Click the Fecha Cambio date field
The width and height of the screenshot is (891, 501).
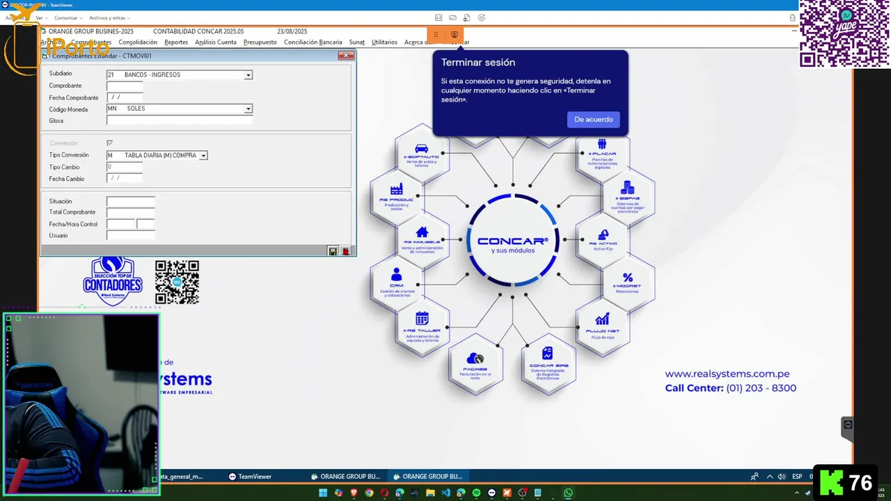[125, 180]
